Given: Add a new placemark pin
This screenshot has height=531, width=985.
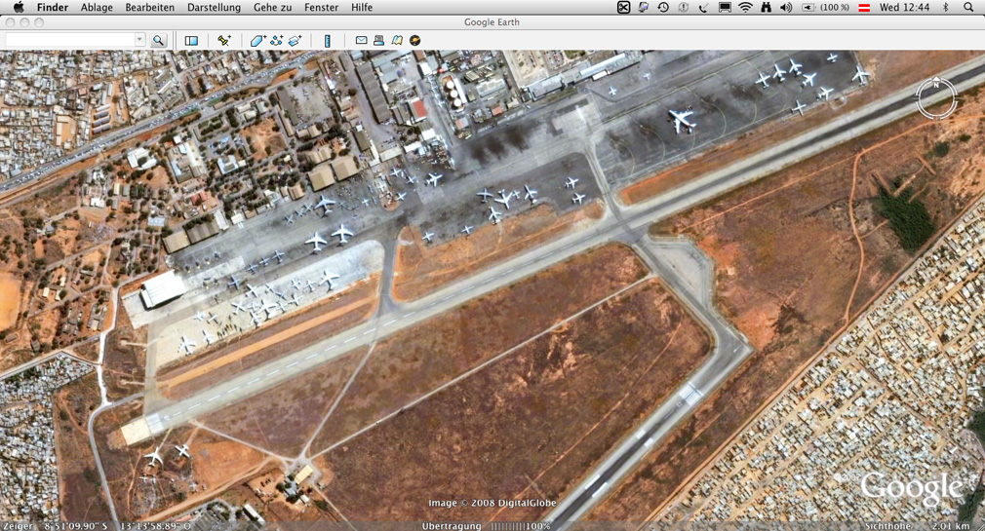Looking at the screenshot, I should click(224, 41).
